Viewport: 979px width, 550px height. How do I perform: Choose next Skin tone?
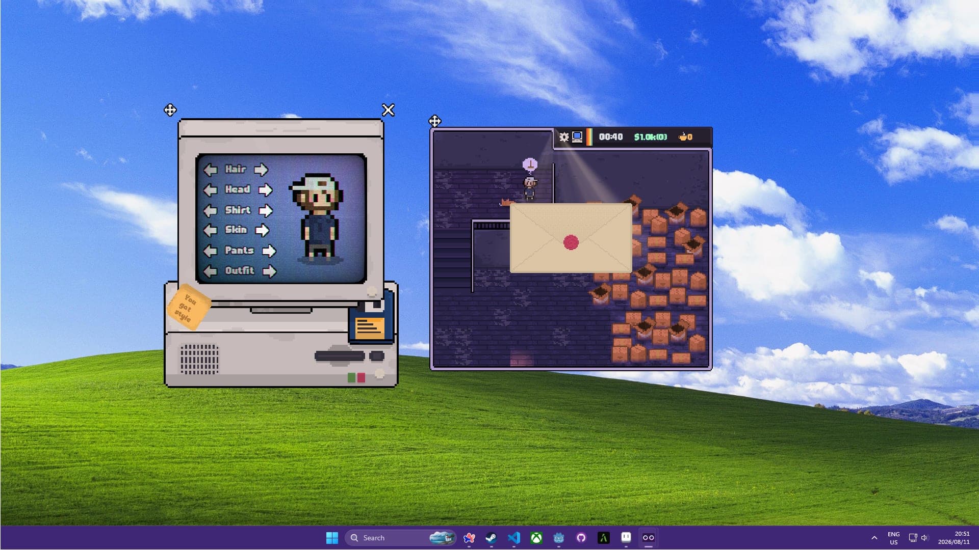click(x=262, y=230)
